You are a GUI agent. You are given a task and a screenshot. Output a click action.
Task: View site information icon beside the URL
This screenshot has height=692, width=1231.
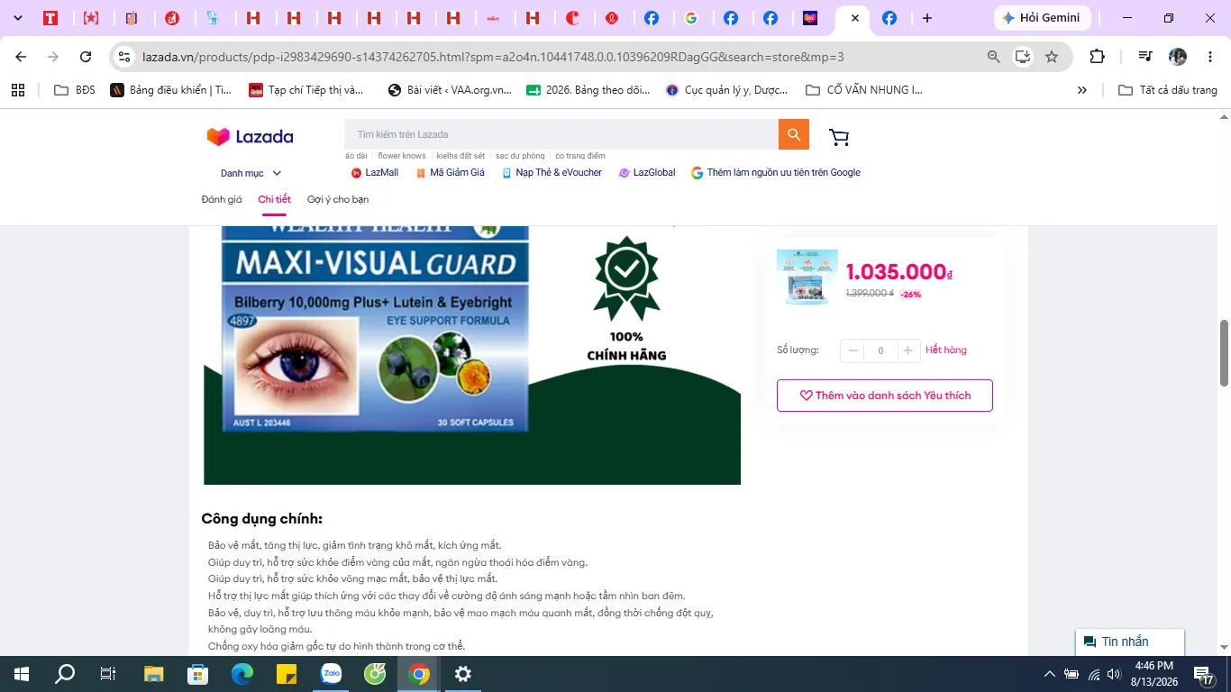(125, 57)
